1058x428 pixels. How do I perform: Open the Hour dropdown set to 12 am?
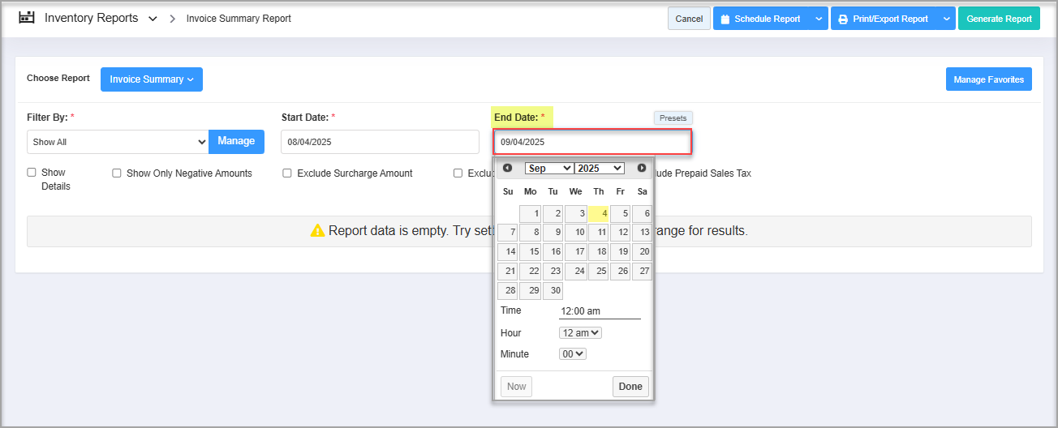pos(580,333)
